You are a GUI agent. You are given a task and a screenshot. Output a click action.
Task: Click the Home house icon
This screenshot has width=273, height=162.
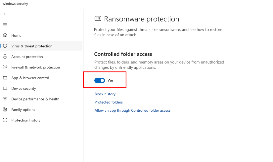click(5, 35)
